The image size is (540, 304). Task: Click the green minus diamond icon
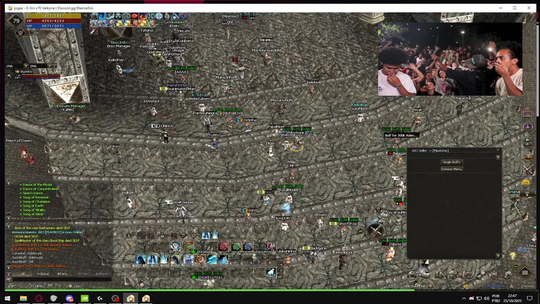tap(516, 266)
